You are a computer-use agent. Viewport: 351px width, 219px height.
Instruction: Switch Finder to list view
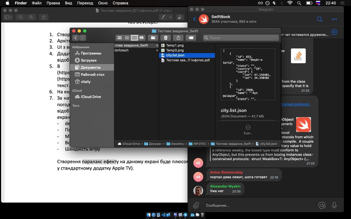[127, 38]
